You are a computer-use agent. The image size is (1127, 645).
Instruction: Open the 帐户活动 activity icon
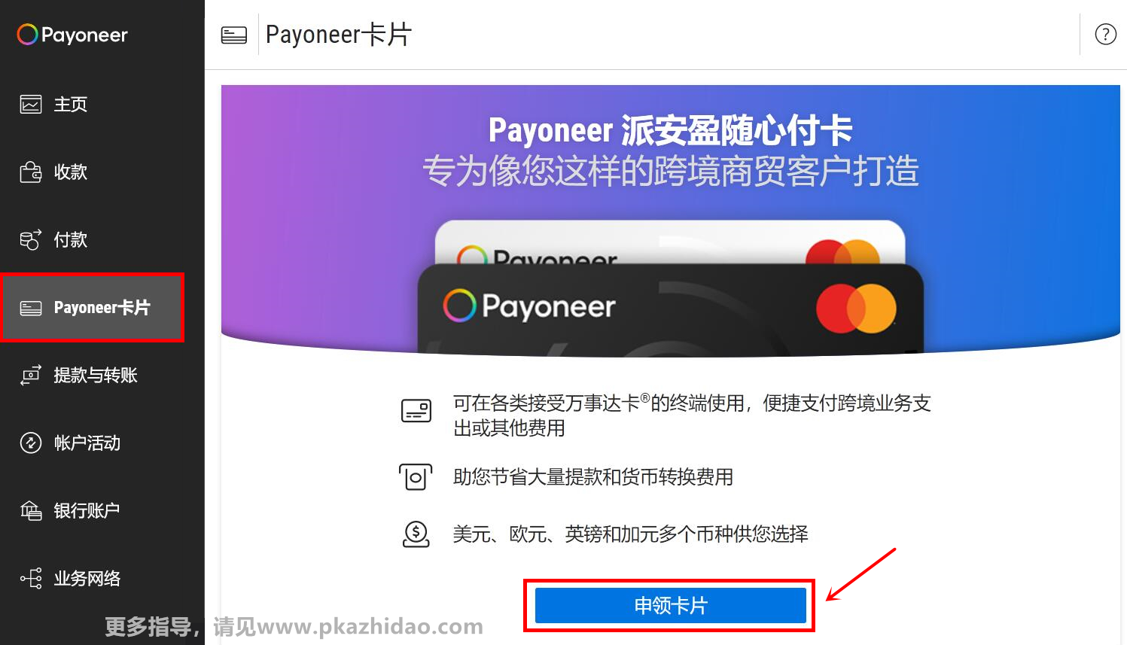coord(31,443)
